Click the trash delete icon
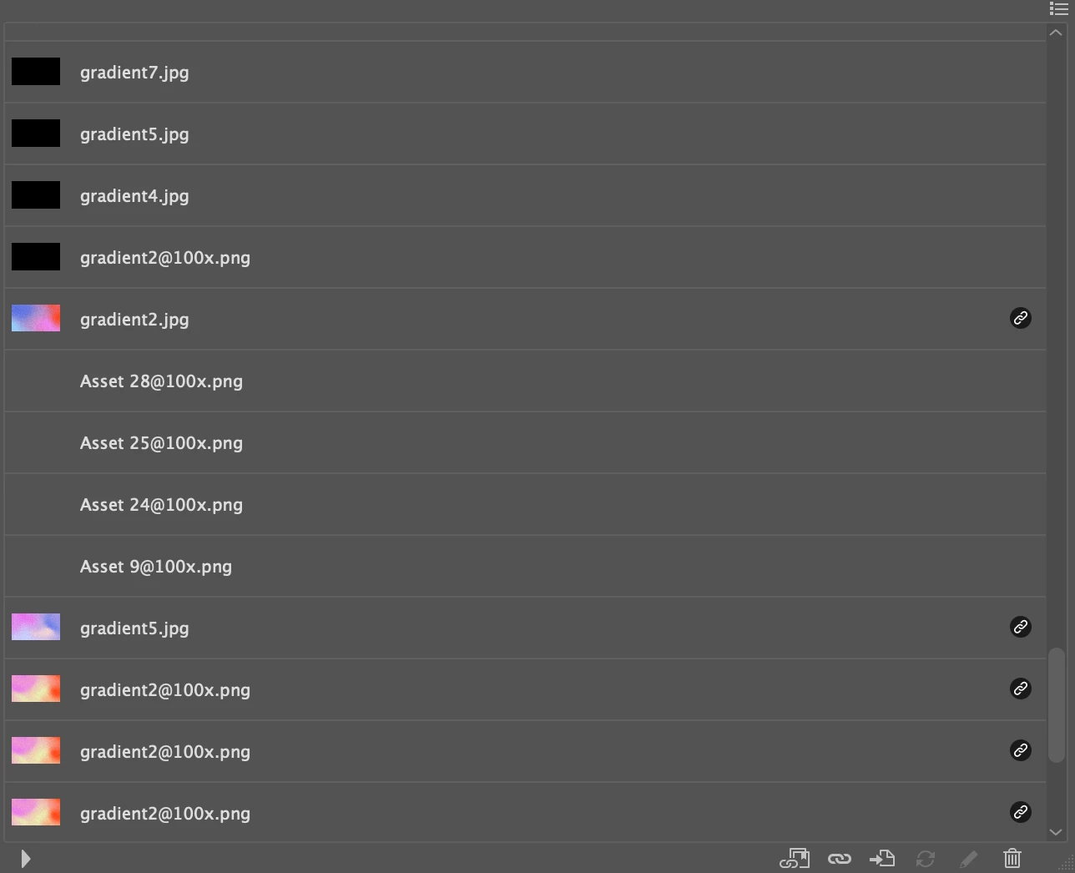Image resolution: width=1075 pixels, height=873 pixels. click(1012, 858)
